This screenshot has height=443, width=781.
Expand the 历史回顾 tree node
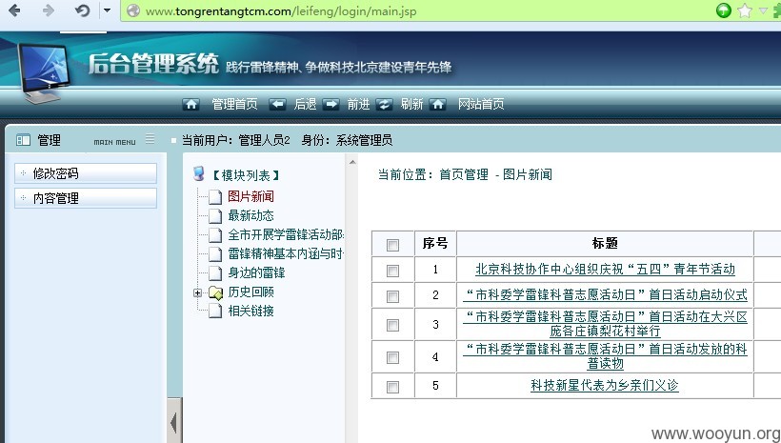[x=197, y=293]
